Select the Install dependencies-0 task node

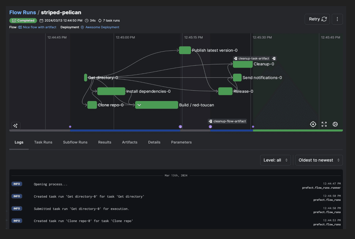click(111, 91)
